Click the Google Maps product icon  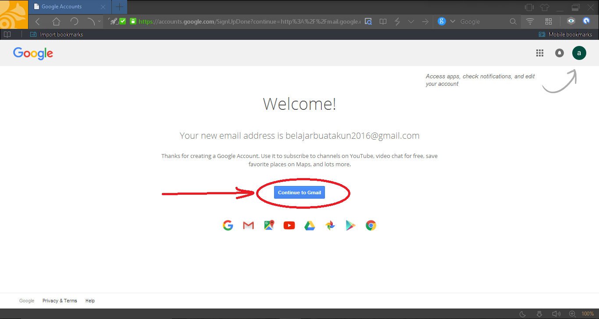[x=269, y=225]
